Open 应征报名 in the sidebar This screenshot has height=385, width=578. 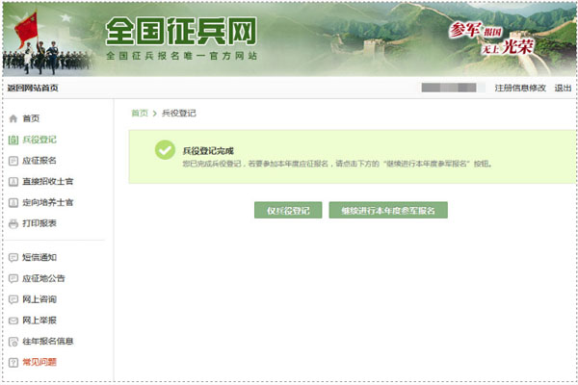[x=39, y=161]
